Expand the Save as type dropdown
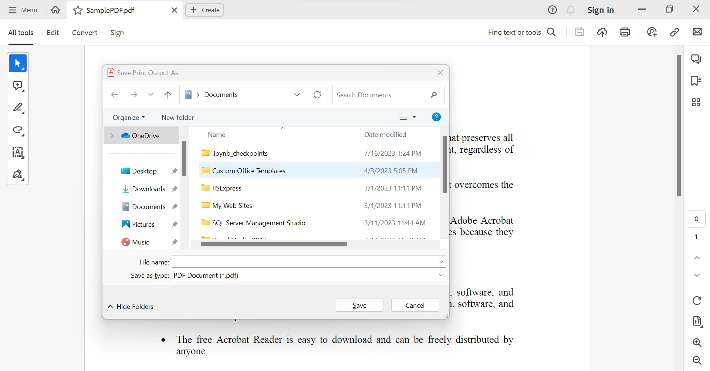Image resolution: width=710 pixels, height=371 pixels. pos(441,275)
